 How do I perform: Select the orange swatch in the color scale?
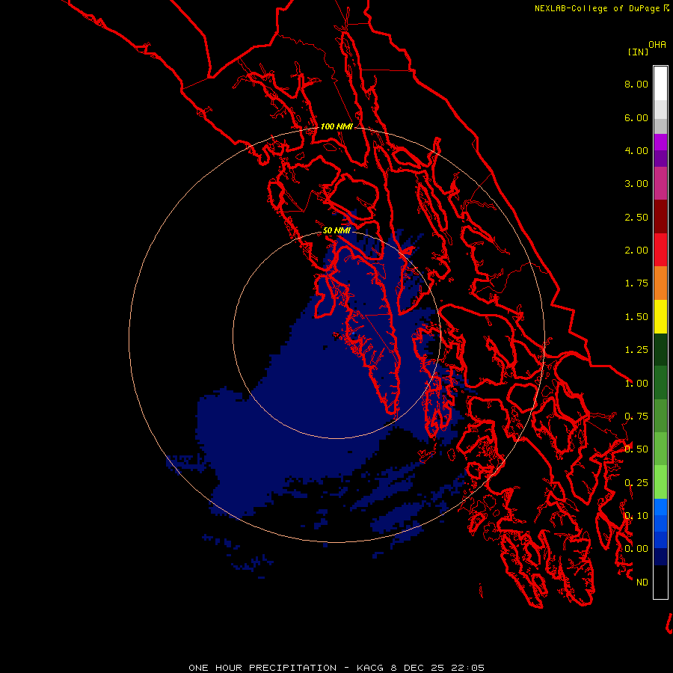tap(660, 283)
